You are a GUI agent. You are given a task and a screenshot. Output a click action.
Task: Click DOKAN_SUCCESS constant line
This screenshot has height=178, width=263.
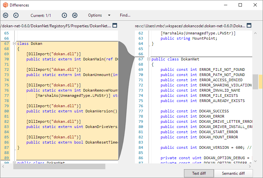tap(194, 111)
